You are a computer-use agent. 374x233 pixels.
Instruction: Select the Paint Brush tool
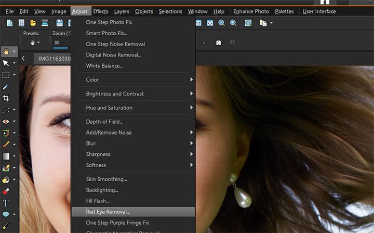[x=6, y=144]
